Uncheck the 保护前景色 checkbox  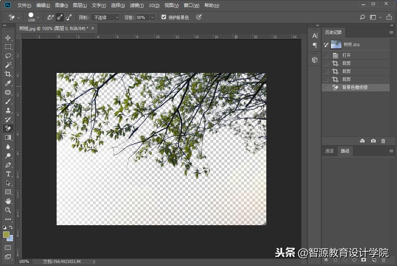pyautogui.click(x=164, y=17)
